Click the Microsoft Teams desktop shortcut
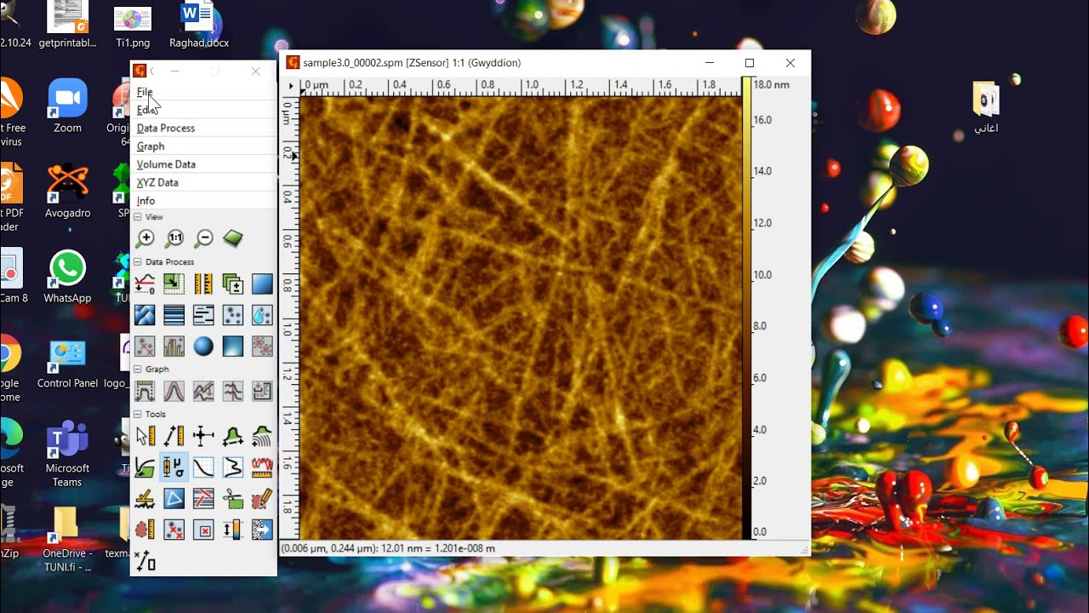 67,454
